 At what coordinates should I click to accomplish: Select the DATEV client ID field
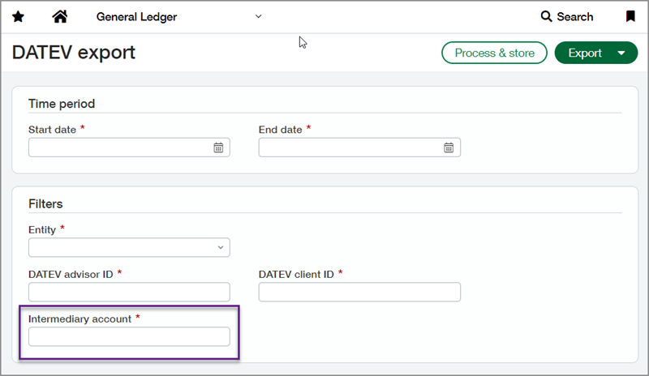pos(359,292)
